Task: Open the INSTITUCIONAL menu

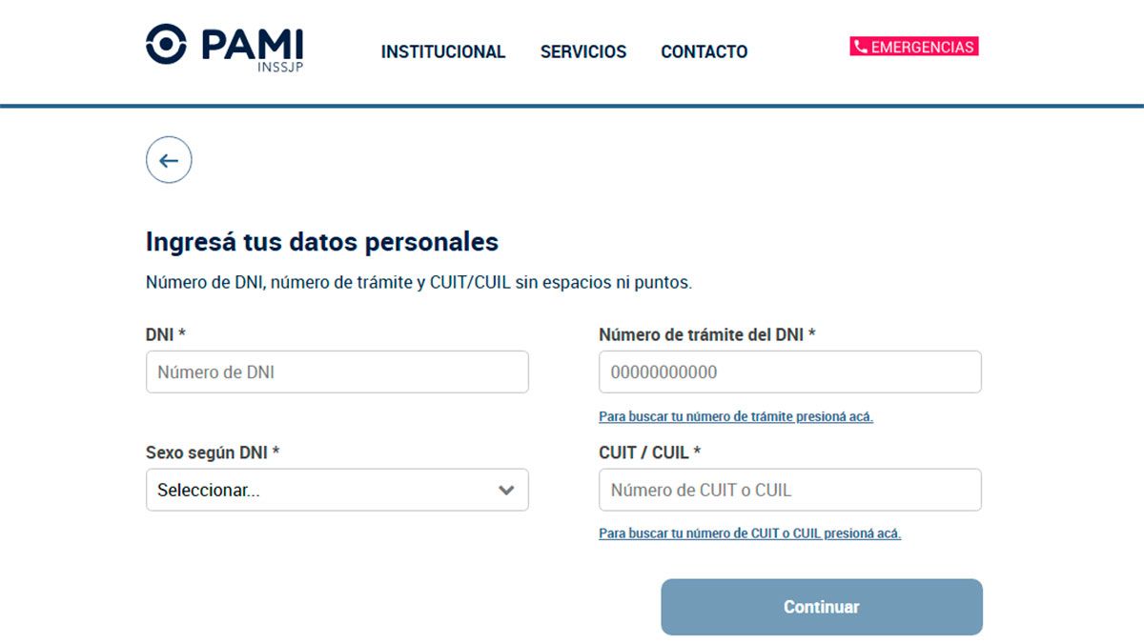Action: point(443,51)
